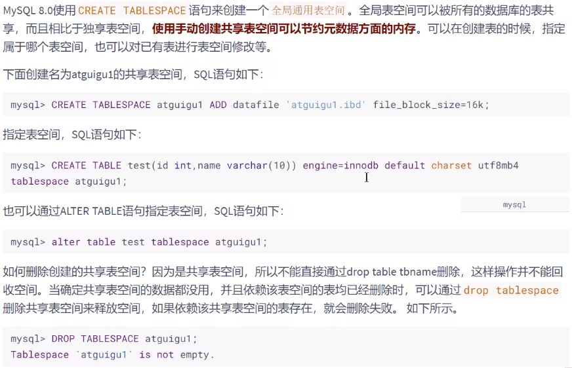The image size is (572, 368).
Task: Click the bold text about 节约元数据方面的内存
Action: click(x=284, y=28)
